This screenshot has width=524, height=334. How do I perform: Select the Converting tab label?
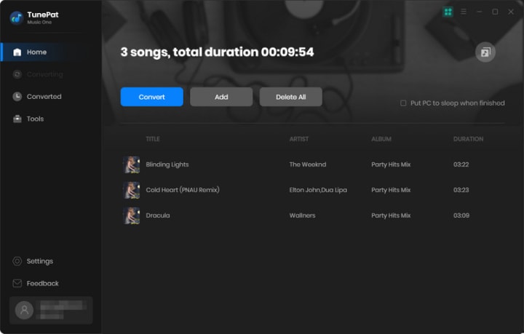tap(45, 74)
